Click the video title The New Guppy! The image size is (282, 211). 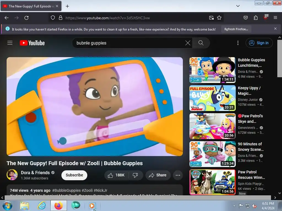[x=75, y=163]
